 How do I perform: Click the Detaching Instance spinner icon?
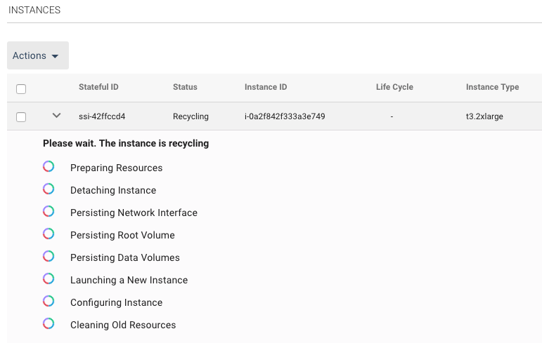pyautogui.click(x=49, y=189)
